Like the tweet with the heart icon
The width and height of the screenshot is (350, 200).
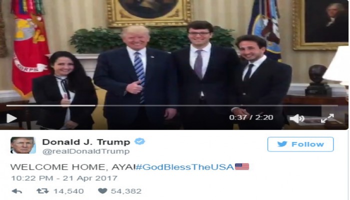click(x=102, y=191)
